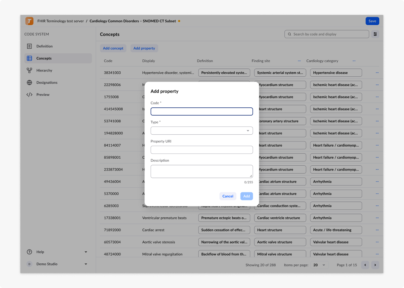The image size is (404, 288).
Task: Go to the Designations section
Action: click(58, 82)
